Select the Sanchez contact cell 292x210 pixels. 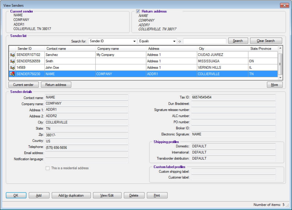coord(70,55)
